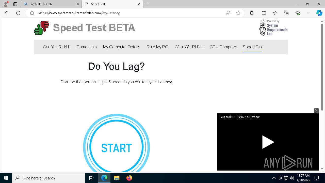
Task: Play the Suzerain 3 Minute Review video
Action: tap(268, 142)
